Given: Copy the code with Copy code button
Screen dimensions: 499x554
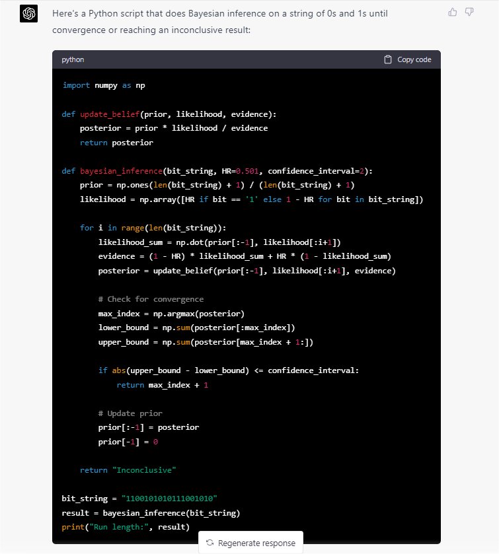Looking at the screenshot, I should pyautogui.click(x=408, y=59).
